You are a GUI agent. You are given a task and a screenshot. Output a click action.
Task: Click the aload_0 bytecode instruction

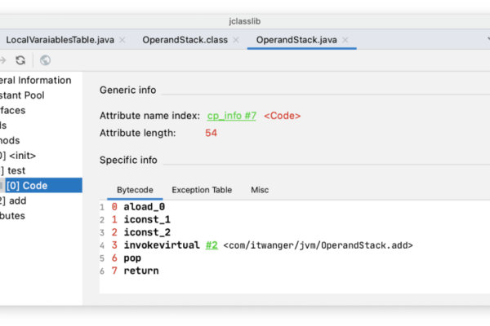pos(143,207)
